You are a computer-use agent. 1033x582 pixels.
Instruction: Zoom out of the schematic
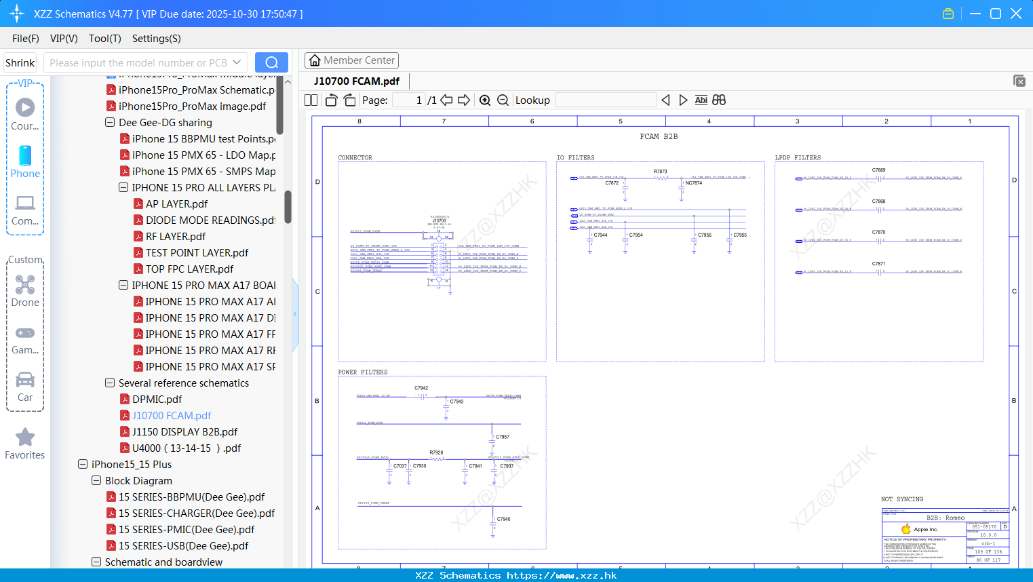pyautogui.click(x=503, y=100)
